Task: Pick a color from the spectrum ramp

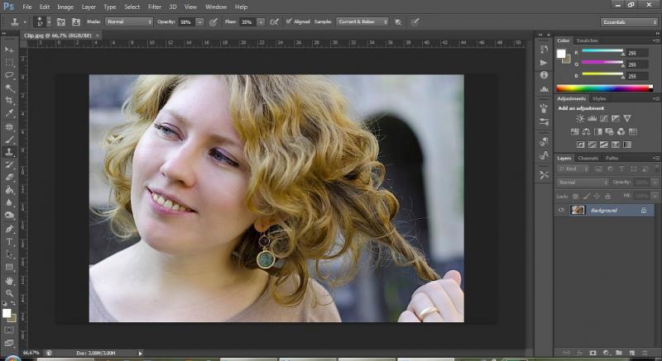Action: 605,88
